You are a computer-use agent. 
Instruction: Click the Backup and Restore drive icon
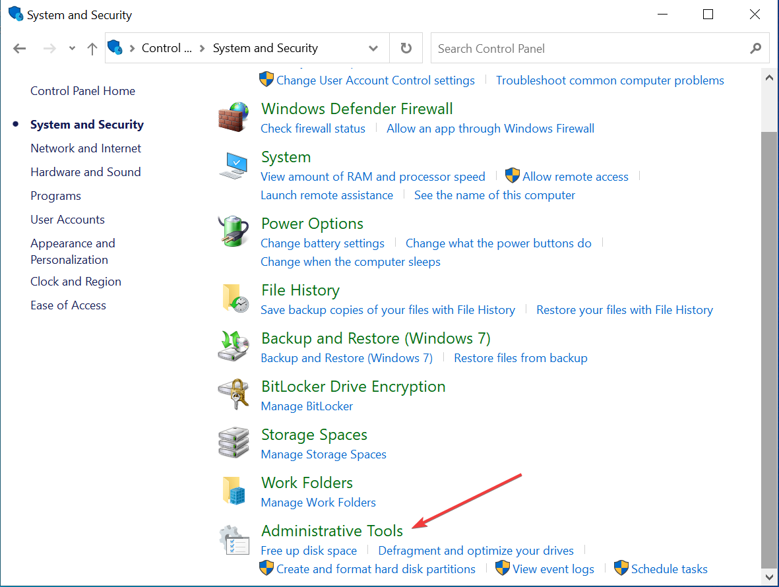click(234, 346)
